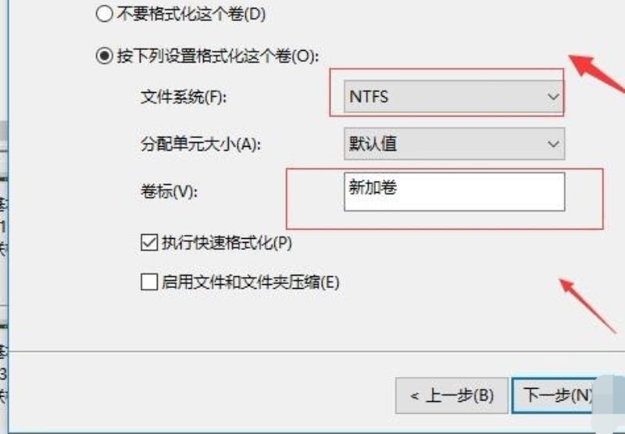Click inside the 卷标 text field

pyautogui.click(x=454, y=191)
